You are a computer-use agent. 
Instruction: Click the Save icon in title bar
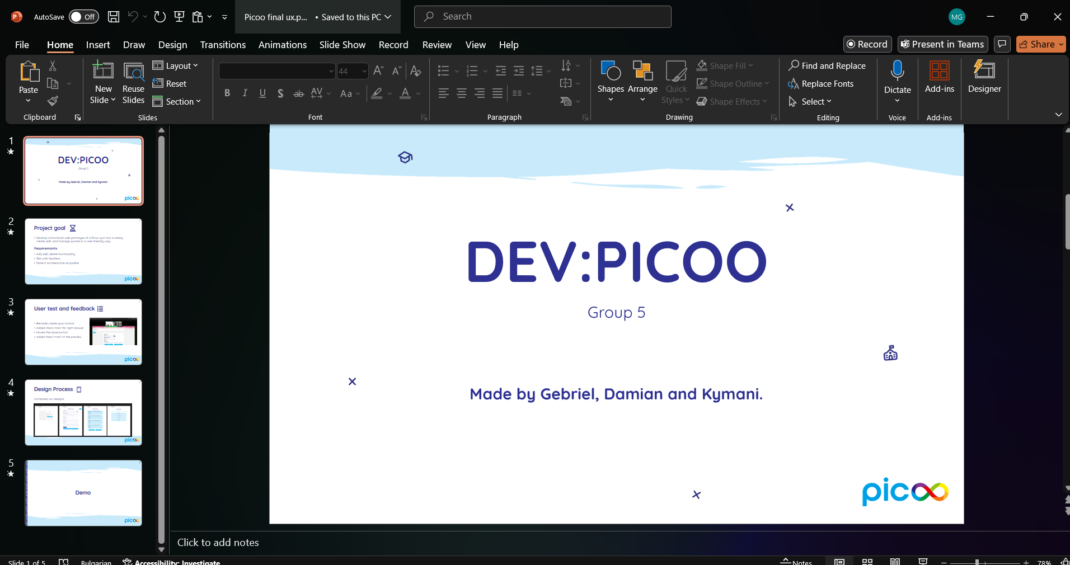[114, 17]
